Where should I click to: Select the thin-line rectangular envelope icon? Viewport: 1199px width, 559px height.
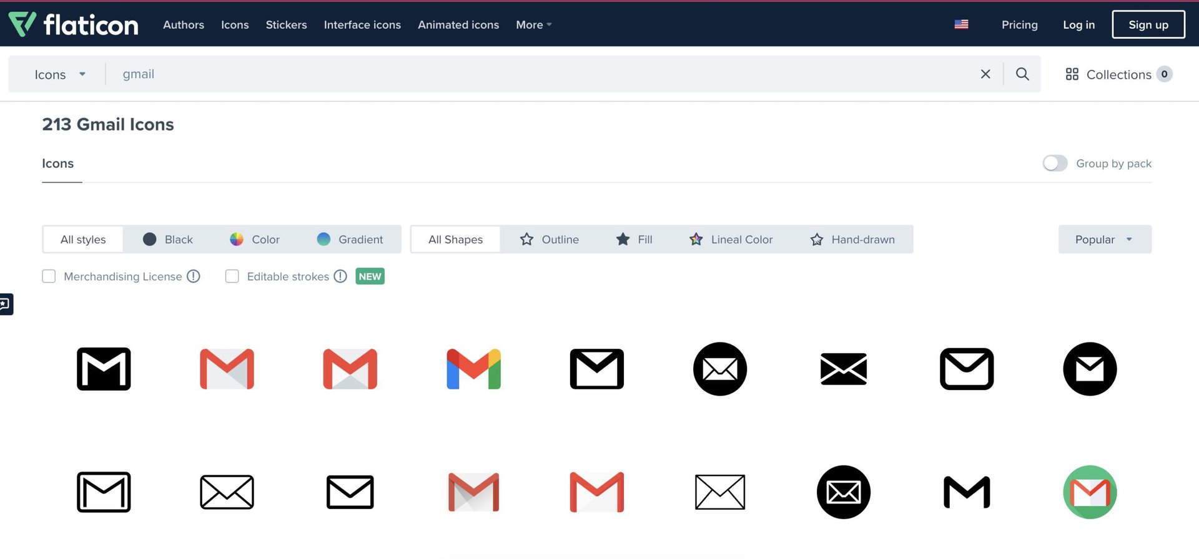click(x=720, y=492)
